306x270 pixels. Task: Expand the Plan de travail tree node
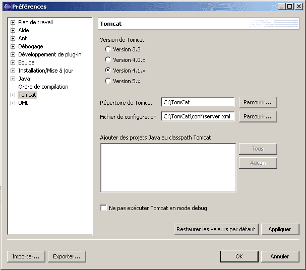pyautogui.click(x=13, y=22)
